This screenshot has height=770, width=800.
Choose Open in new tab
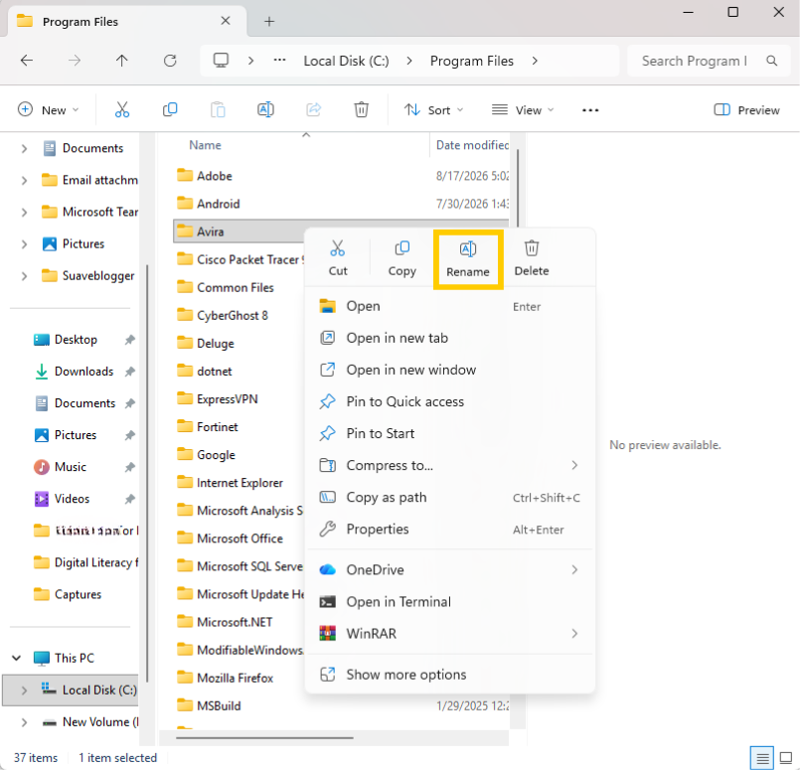click(450, 338)
